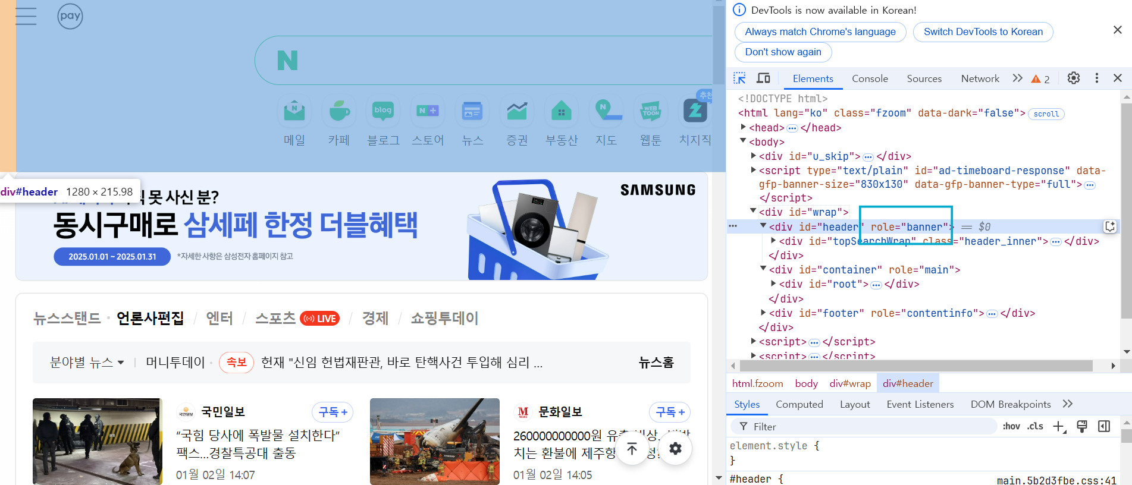Click the Naver Pay icon
The image size is (1132, 485).
click(x=70, y=16)
